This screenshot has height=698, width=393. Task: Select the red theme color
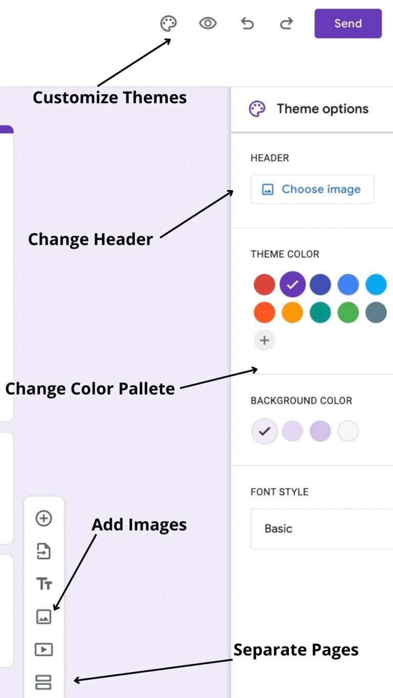(x=264, y=284)
